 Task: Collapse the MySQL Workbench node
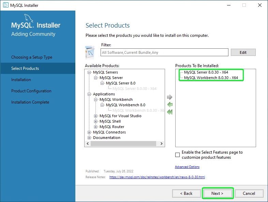click(x=95, y=100)
